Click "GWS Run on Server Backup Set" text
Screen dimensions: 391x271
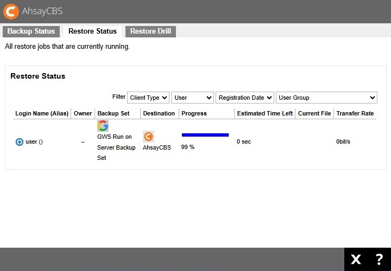click(x=116, y=147)
